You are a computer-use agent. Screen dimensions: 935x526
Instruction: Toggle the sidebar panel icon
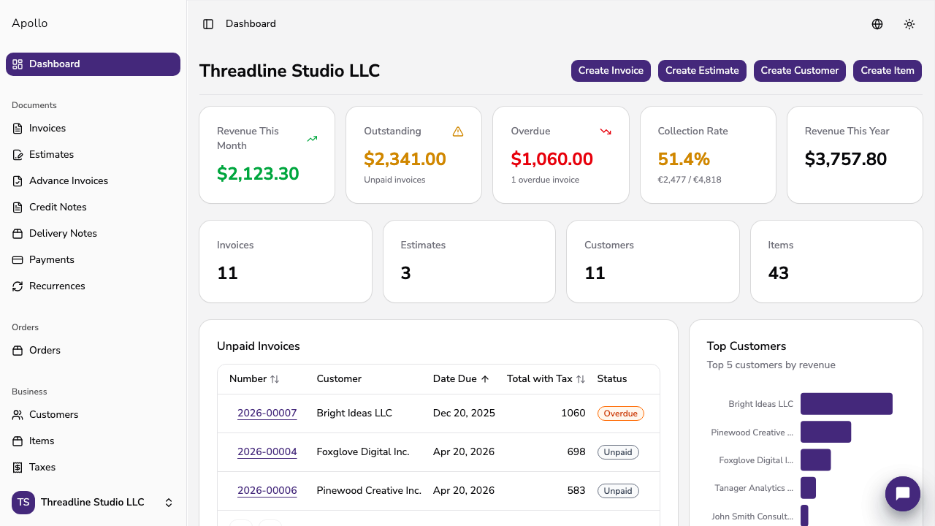(x=208, y=24)
